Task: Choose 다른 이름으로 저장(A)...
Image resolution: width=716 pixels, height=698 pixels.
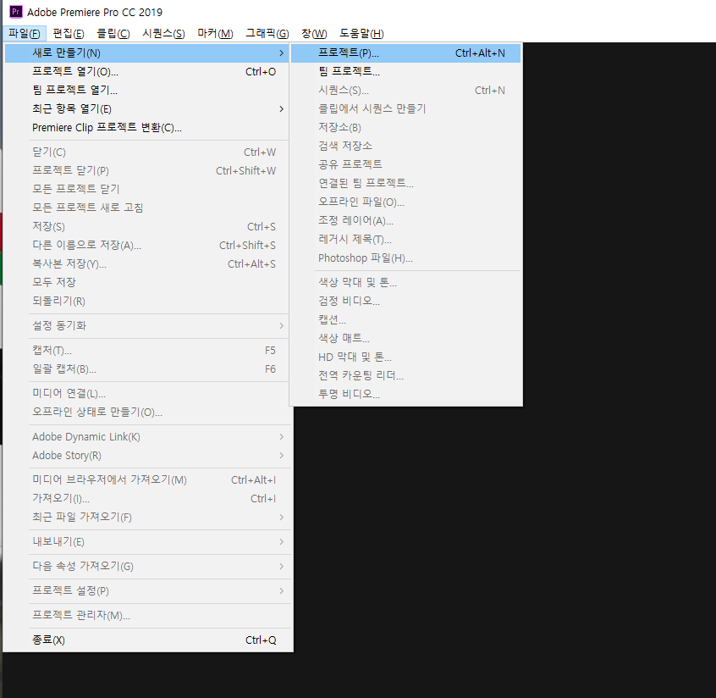Action: [146, 246]
